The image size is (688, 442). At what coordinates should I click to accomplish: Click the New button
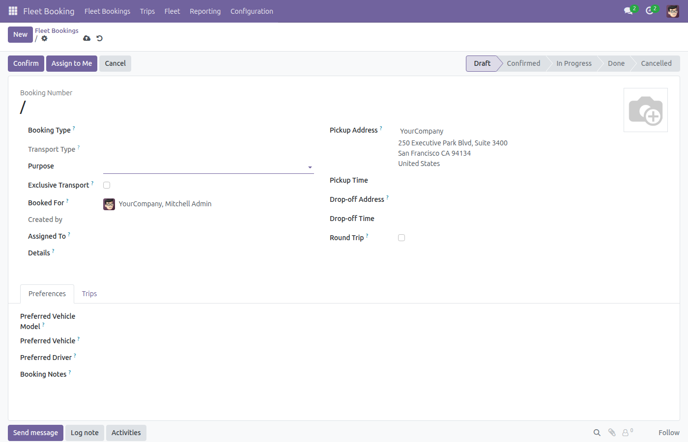point(21,34)
